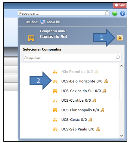Pick UCS-Florianópolis in company list
129x143 pixels.
point(80,110)
